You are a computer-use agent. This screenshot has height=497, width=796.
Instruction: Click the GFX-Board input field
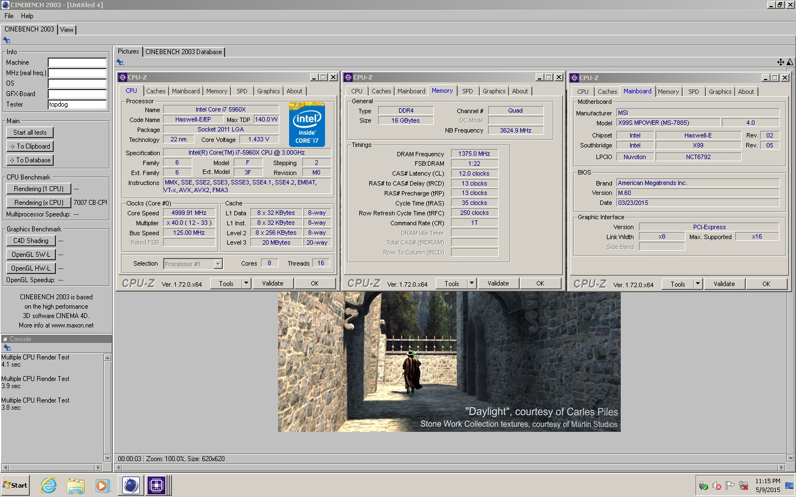tap(77, 94)
